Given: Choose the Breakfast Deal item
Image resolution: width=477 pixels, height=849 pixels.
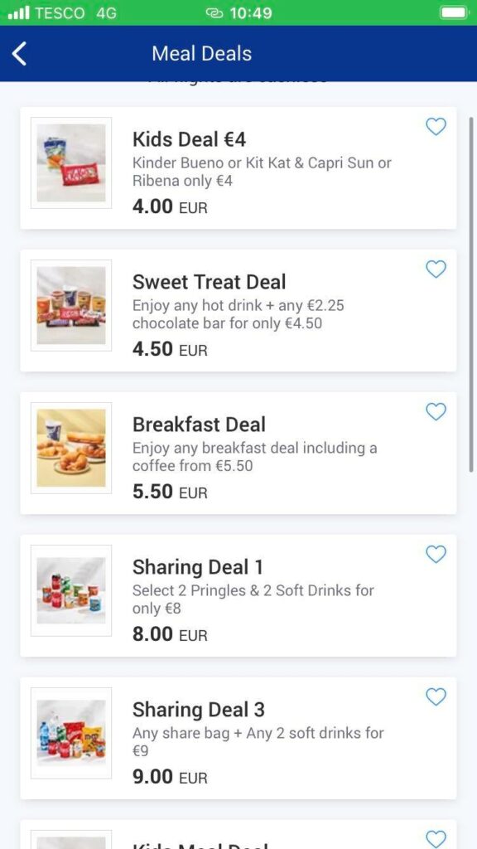Looking at the screenshot, I should [238, 454].
